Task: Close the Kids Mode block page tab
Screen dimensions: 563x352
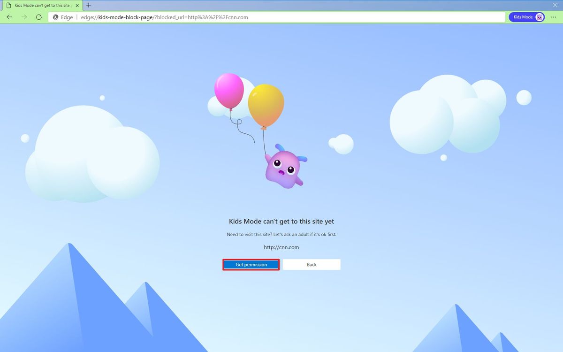Action: click(x=76, y=5)
